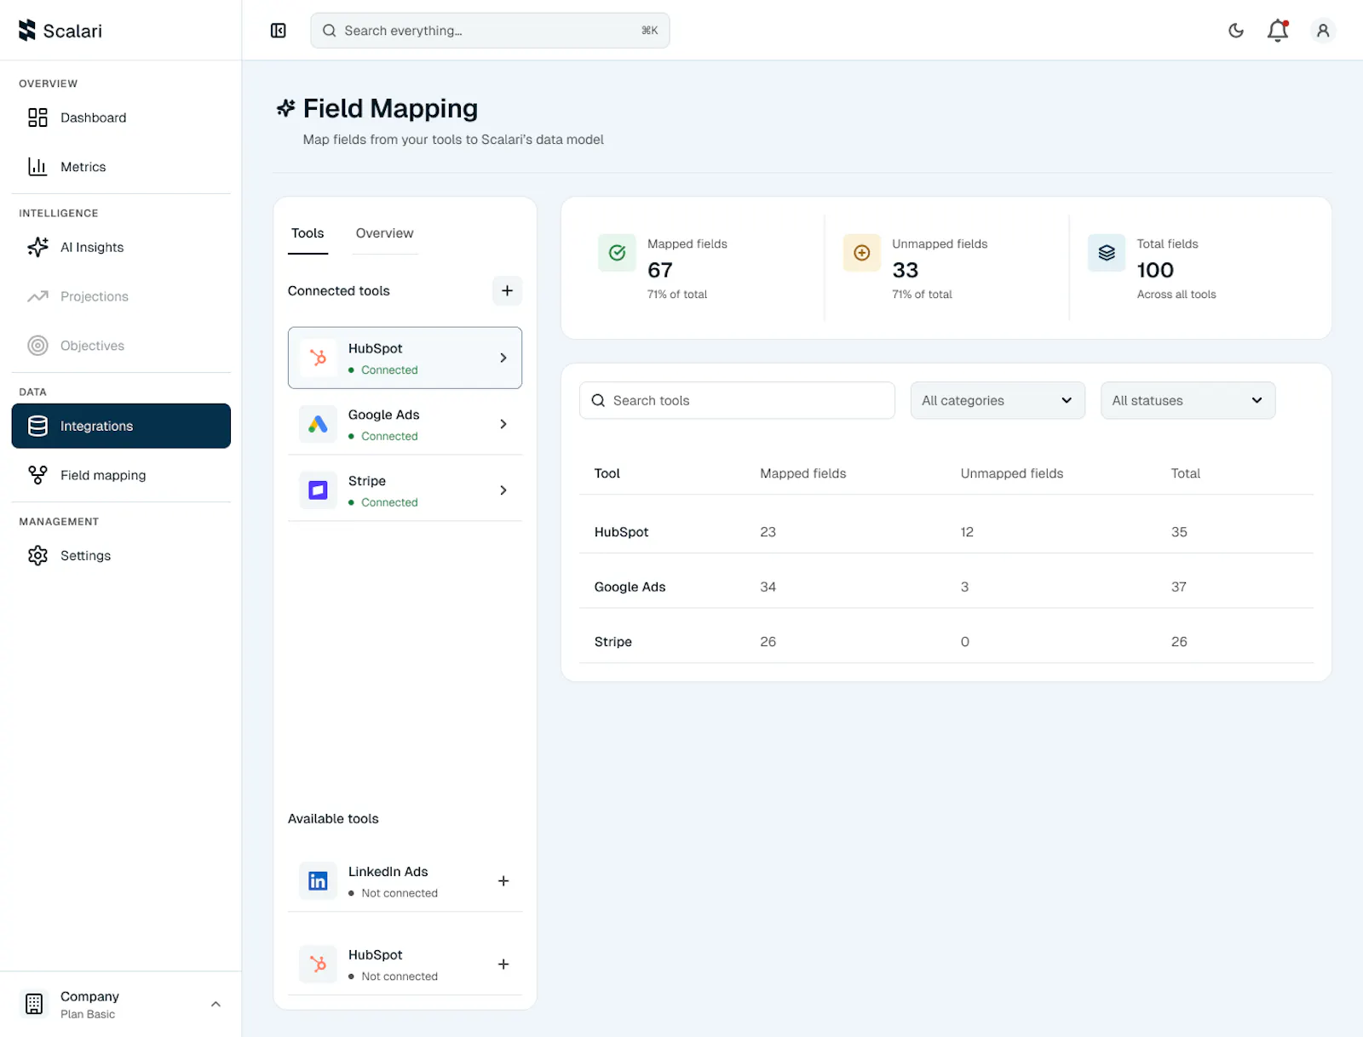Expand the Stripe chevron
This screenshot has width=1363, height=1037.
pos(503,490)
